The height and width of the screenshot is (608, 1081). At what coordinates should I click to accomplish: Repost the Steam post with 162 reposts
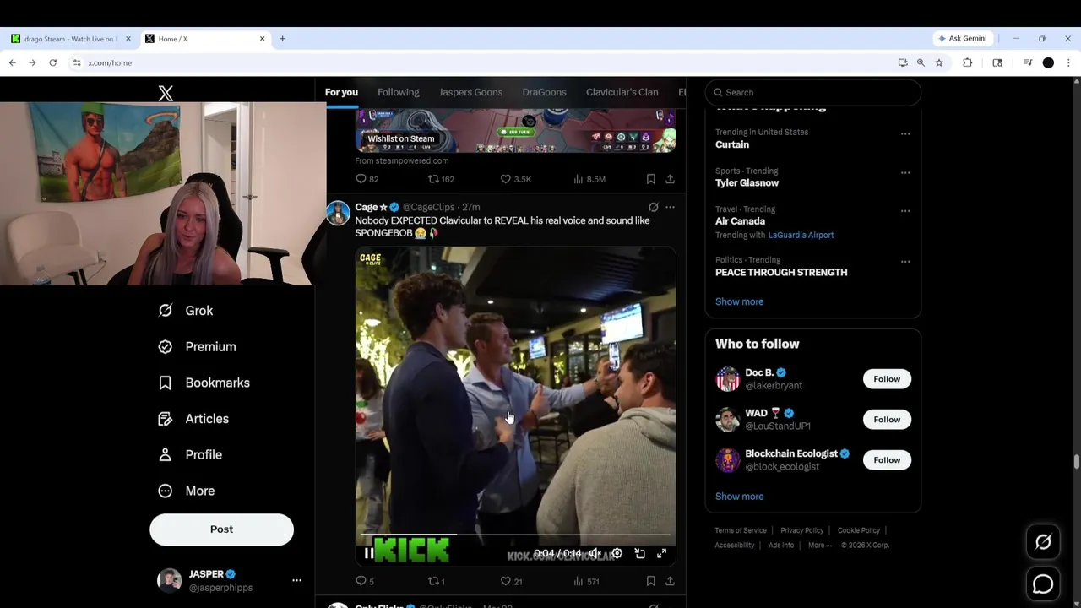pos(441,179)
